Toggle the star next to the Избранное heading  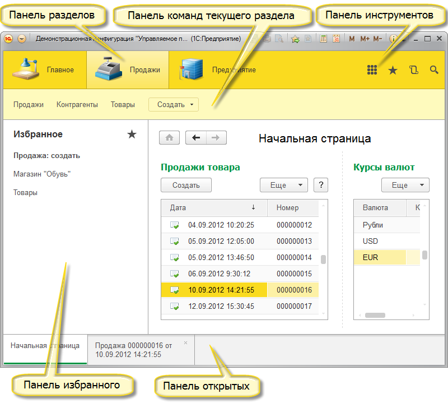132,134
